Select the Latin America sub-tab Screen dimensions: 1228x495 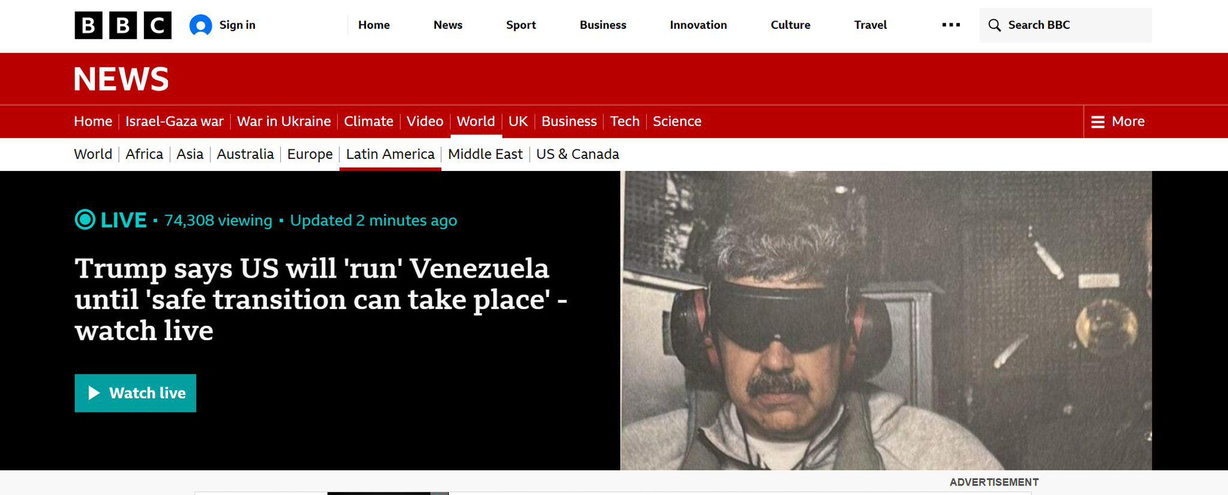point(391,154)
